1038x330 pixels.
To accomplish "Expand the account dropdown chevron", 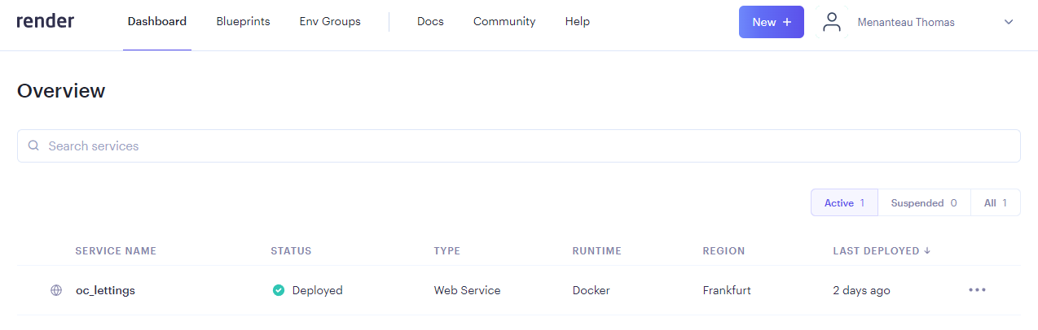I will 1009,22.
